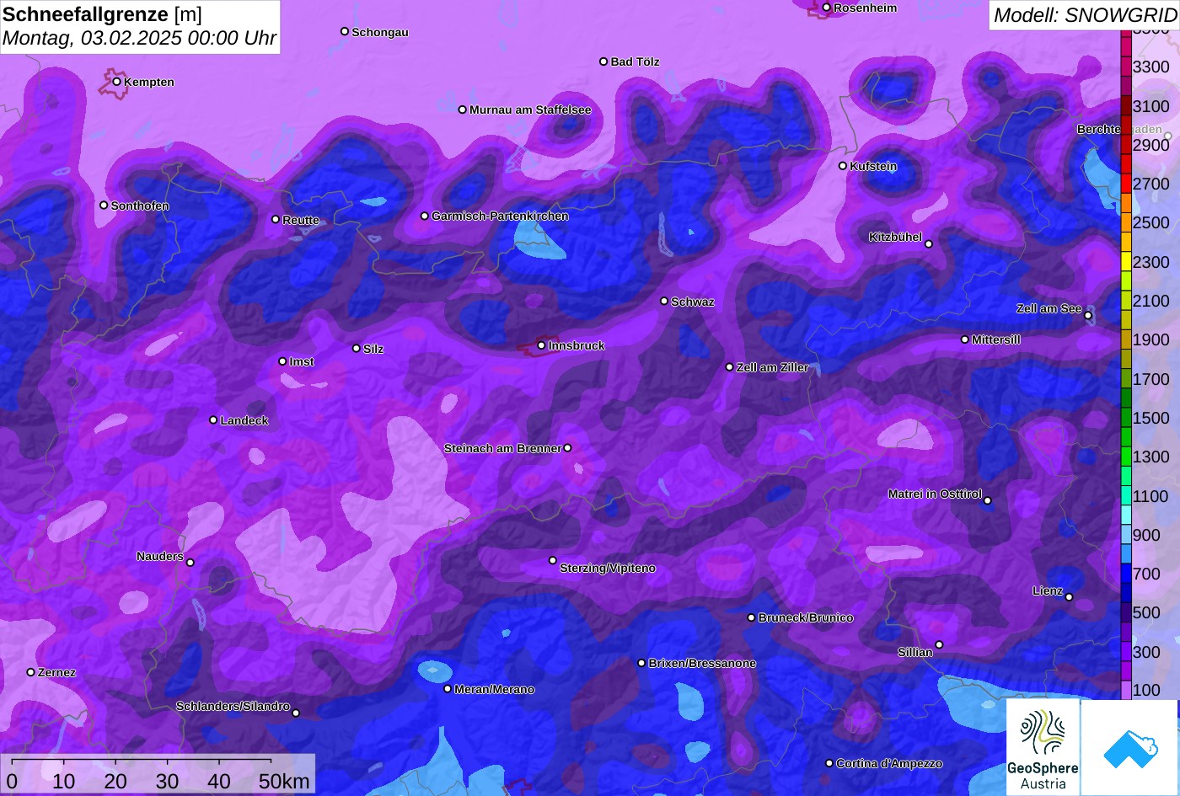The image size is (1180, 796).
Task: Click the 50km scale bar label
Action: pyautogui.click(x=284, y=782)
